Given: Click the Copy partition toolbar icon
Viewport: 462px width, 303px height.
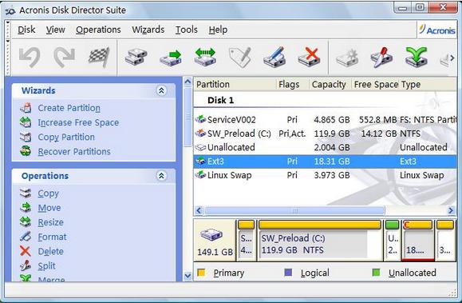Looking at the screenshot, I should 136,57.
